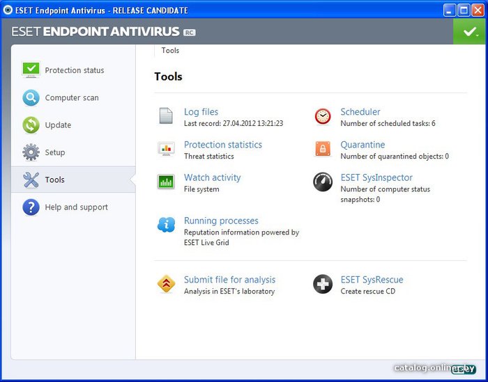Click the Protection statistics chart icon
Viewport: 488px width, 382px height.
pos(166,149)
